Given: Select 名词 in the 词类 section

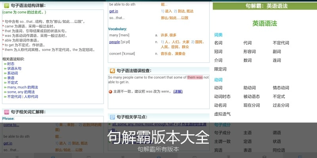Looking at the screenshot, I should 218,43.
